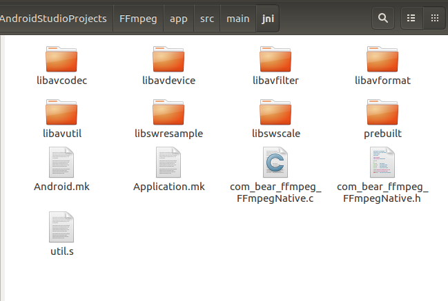Select the com_bear_ffmpeg_FFmpegNative.h file icon
The width and height of the screenshot is (448, 301).
[382, 162]
